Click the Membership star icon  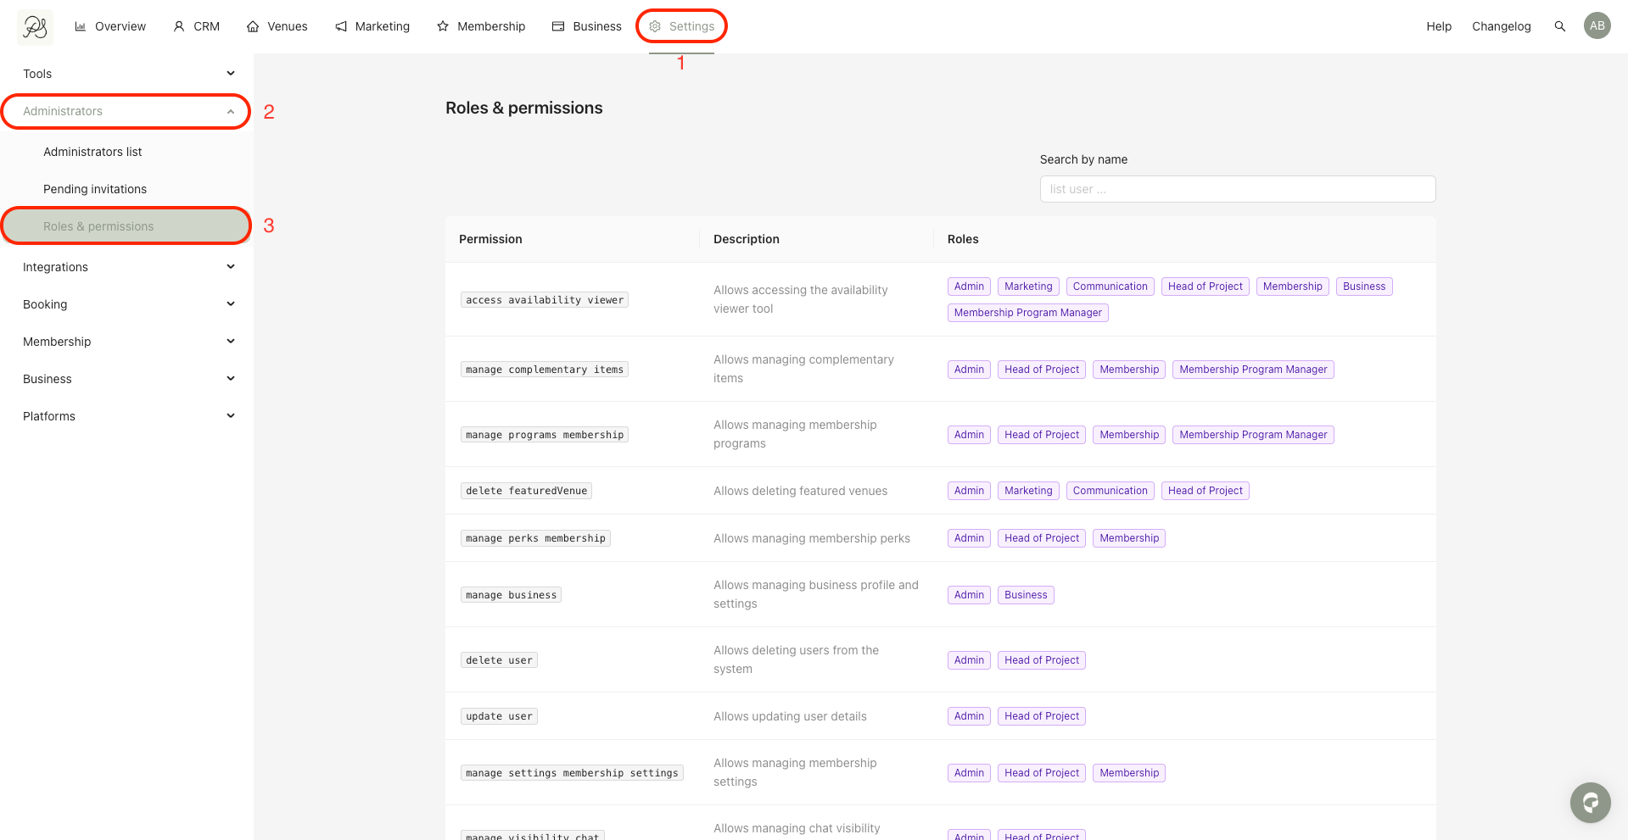pos(443,26)
